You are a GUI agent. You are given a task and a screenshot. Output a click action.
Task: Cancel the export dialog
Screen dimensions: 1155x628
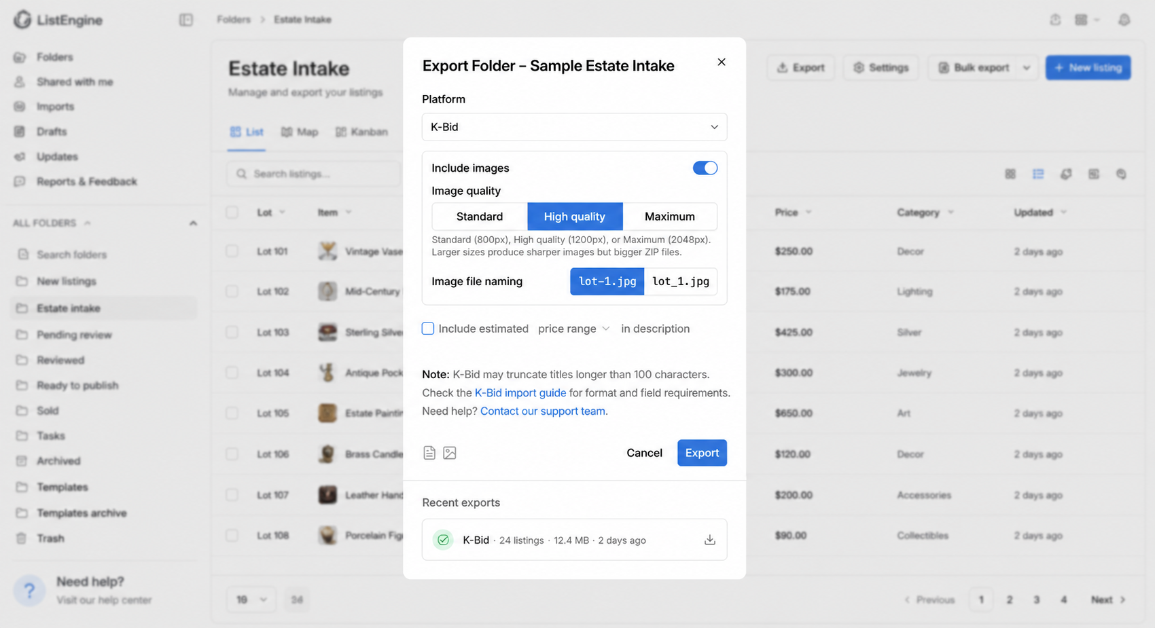[x=644, y=453]
